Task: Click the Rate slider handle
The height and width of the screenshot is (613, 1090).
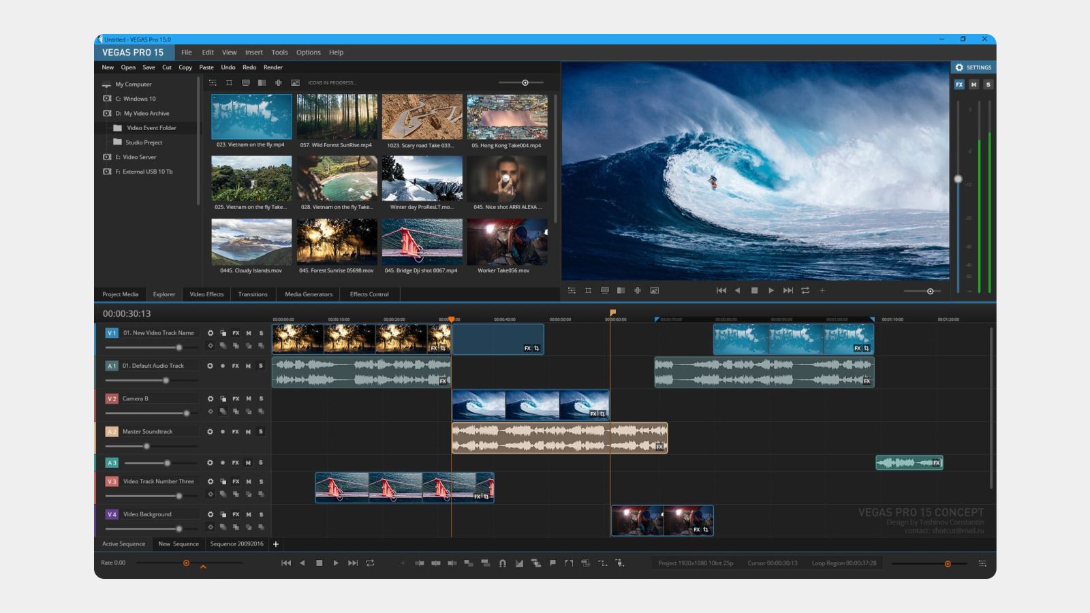Action: tap(186, 563)
